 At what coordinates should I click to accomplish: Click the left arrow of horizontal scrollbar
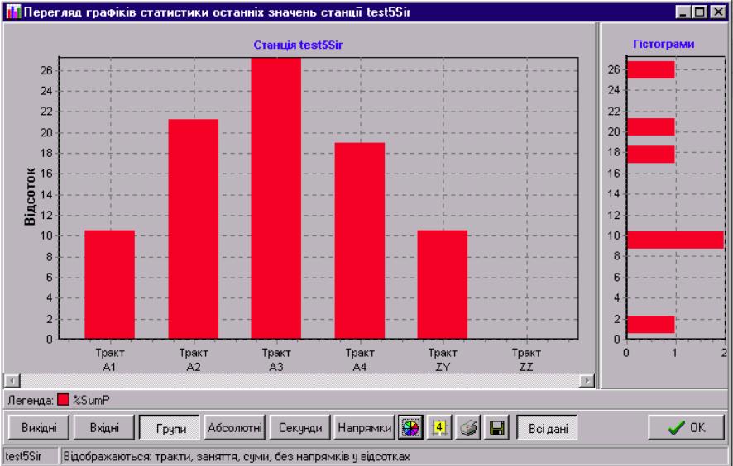pos(11,381)
